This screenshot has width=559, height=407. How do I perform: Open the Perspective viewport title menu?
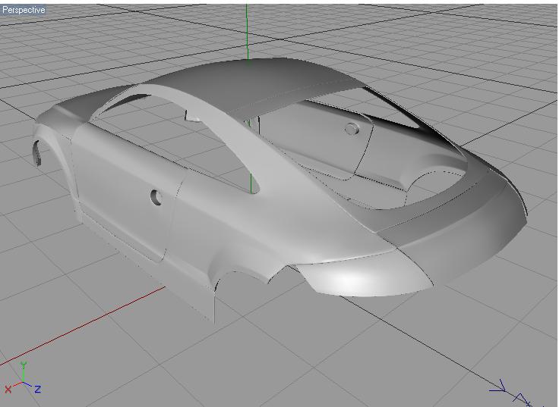(24, 10)
